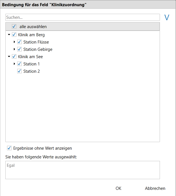Expand the Station 1 node
Viewport: 176px width, 196px height.
(14, 64)
